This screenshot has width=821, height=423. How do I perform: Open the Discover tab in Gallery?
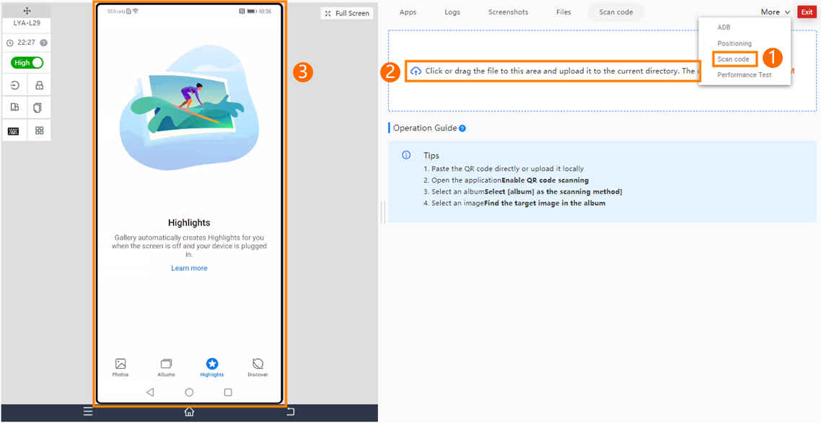pos(258,368)
